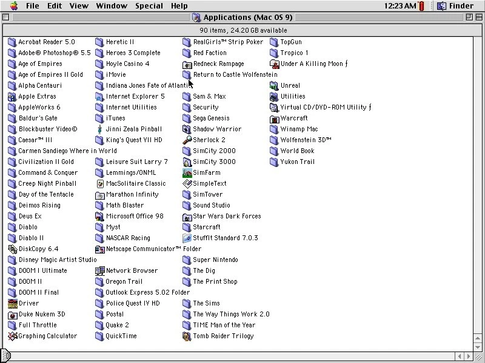This screenshot has width=485, height=363.
Task: Select the Unreal folder icon
Action: pos(274,85)
